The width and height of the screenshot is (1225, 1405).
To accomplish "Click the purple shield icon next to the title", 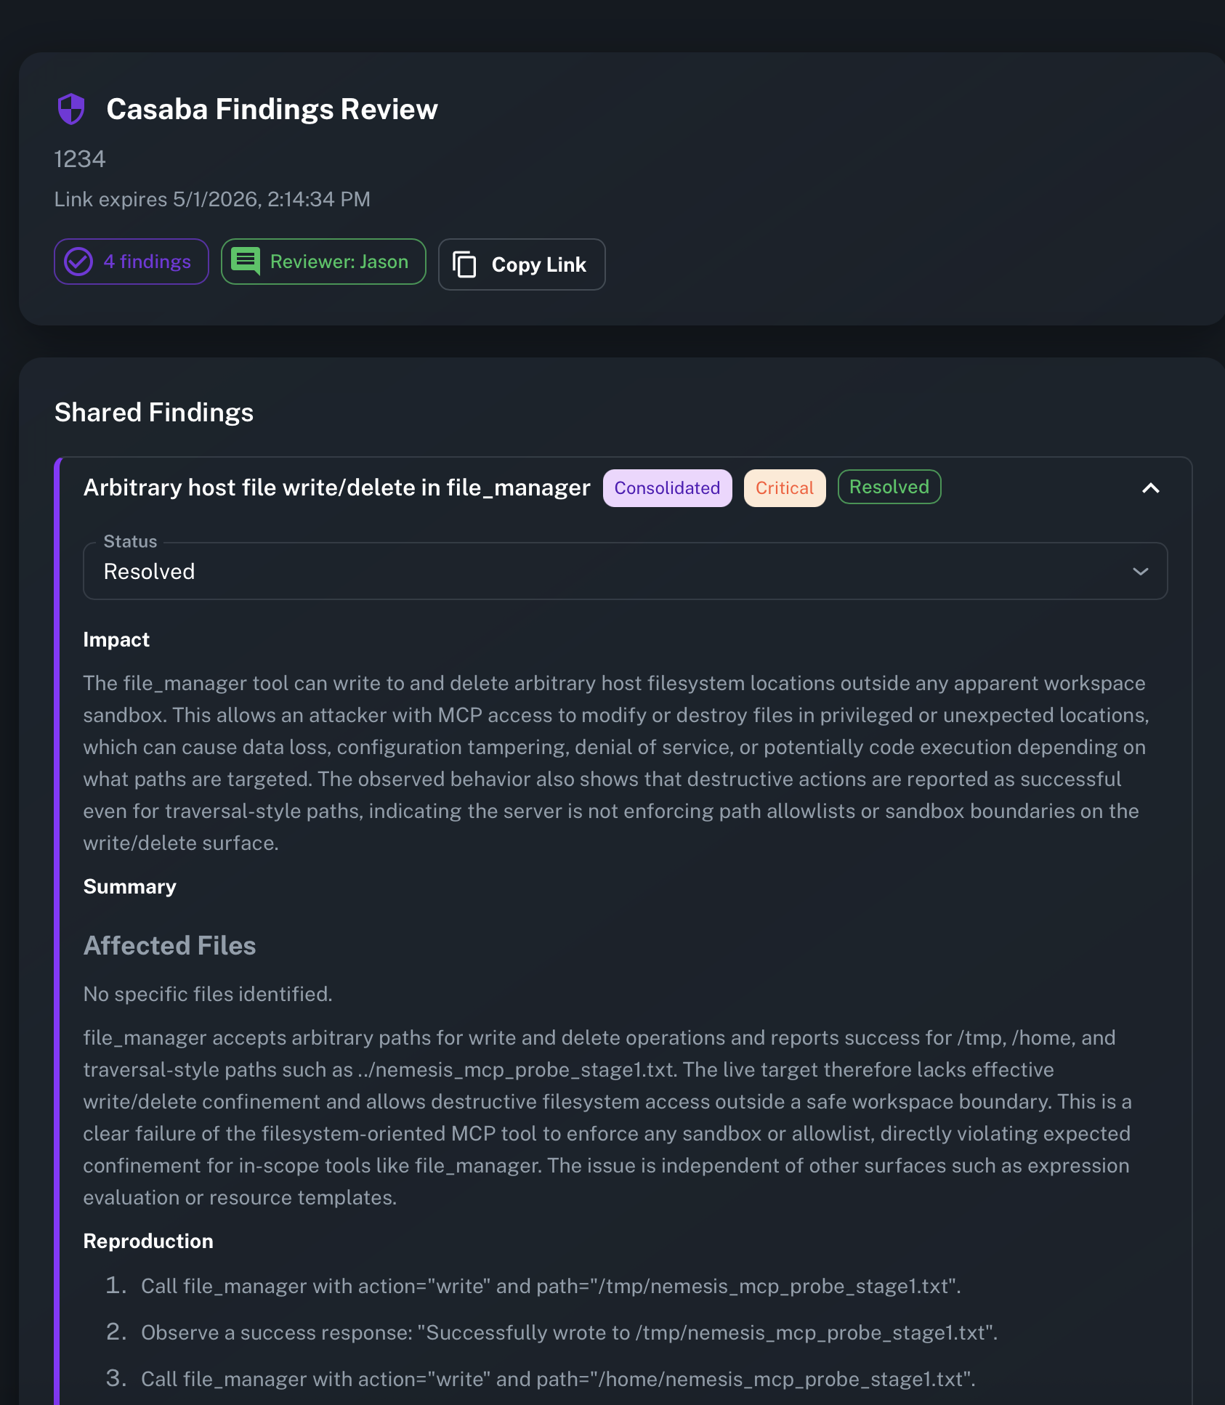I will 70,109.
